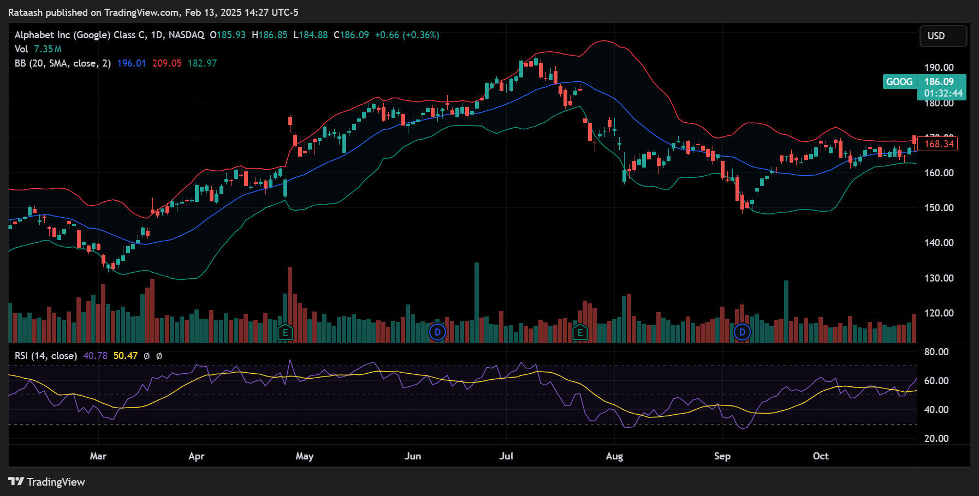The height and width of the screenshot is (496, 979).
Task: Click the Aug label on time axis
Action: point(614,456)
